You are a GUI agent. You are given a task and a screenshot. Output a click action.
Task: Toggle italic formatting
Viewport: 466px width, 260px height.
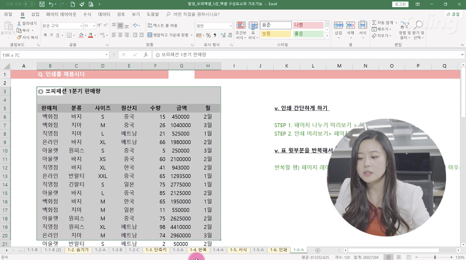coord(51,35)
